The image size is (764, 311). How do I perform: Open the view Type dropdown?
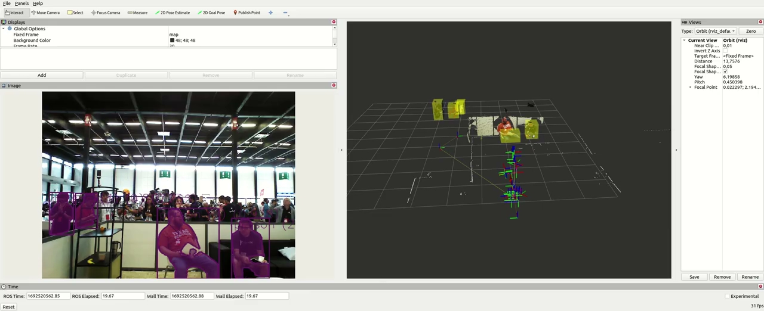click(715, 31)
